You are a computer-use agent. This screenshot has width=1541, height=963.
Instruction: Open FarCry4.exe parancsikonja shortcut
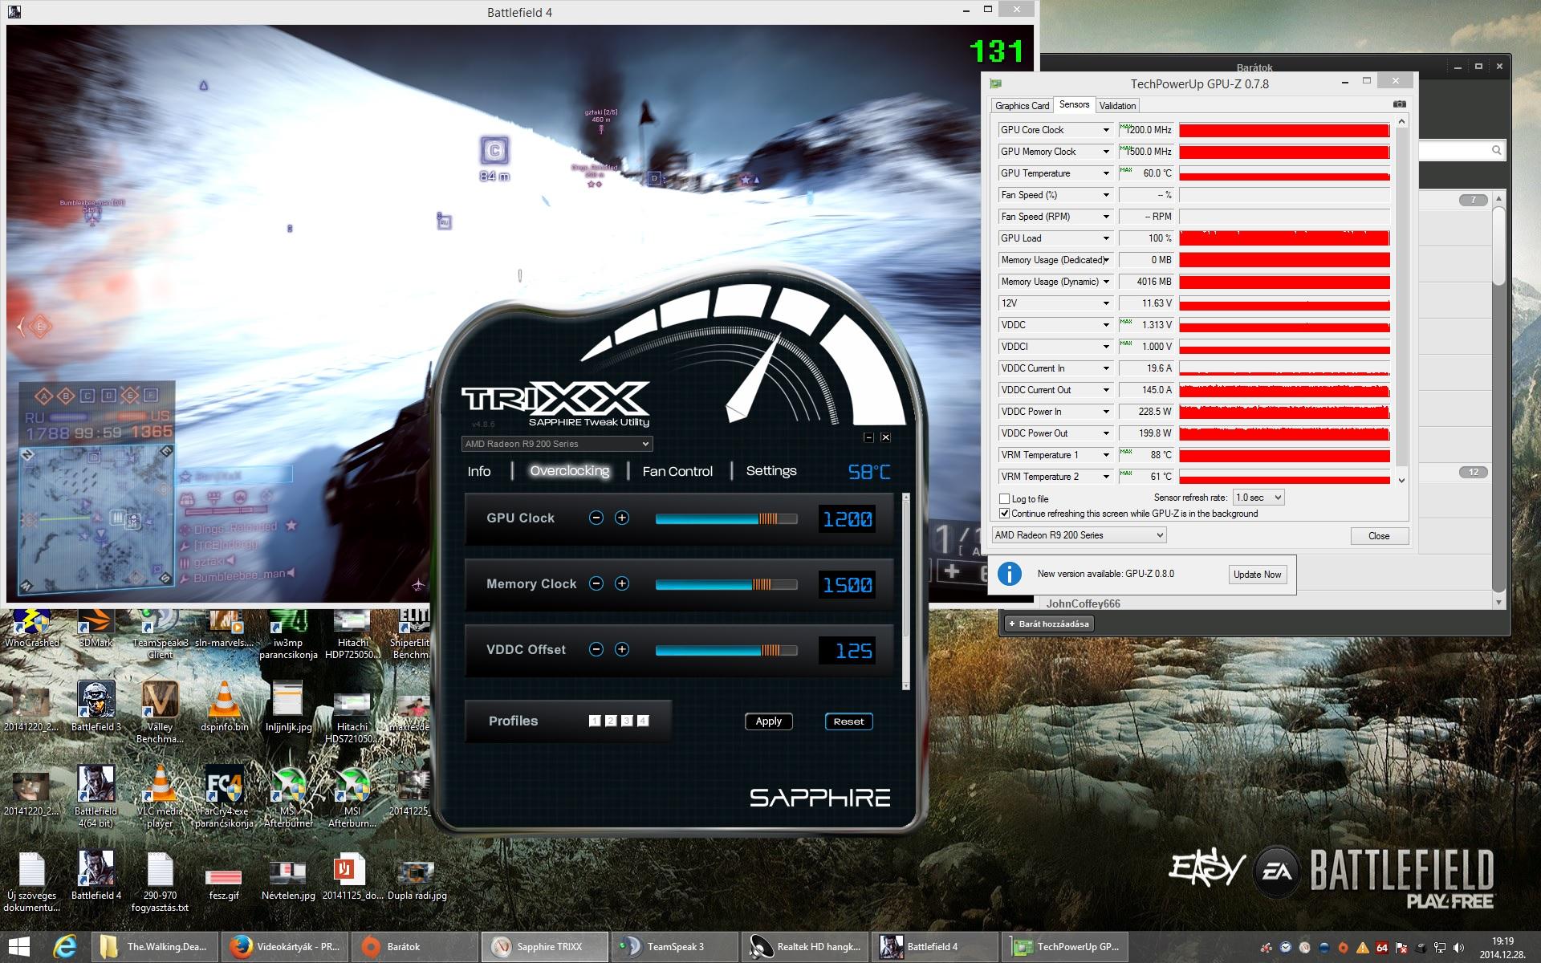pyautogui.click(x=224, y=796)
